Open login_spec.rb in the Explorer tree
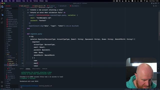 12,63
